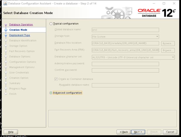
Task: Click the Management Options step label
Action: pyautogui.click(x=22, y=67)
